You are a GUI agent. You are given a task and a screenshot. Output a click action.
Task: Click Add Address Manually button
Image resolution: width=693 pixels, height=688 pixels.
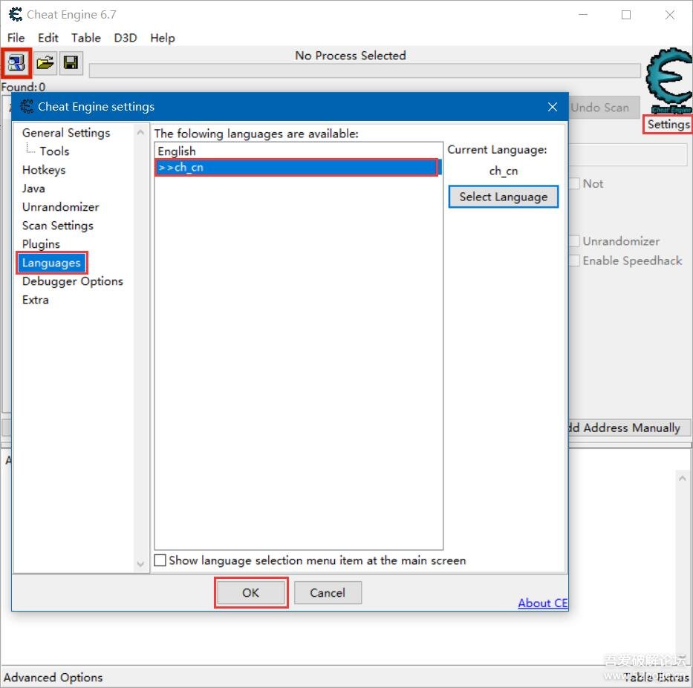click(629, 427)
